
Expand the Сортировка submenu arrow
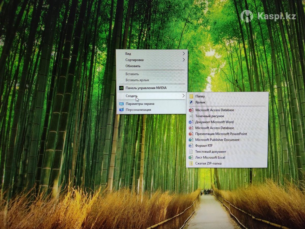coord(184,60)
